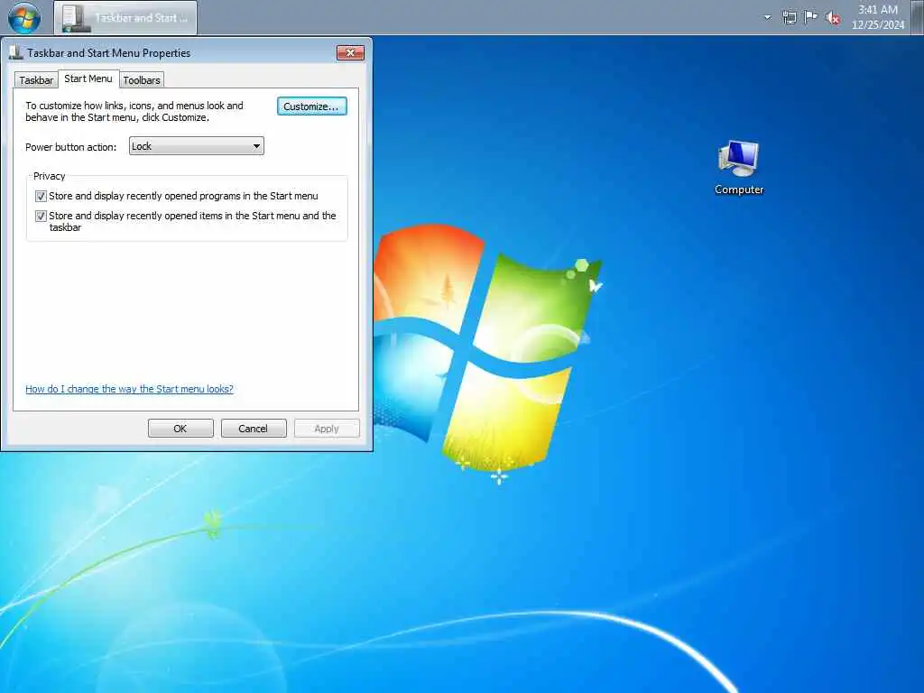Uncheck store recently opened programs checkbox

click(x=41, y=196)
